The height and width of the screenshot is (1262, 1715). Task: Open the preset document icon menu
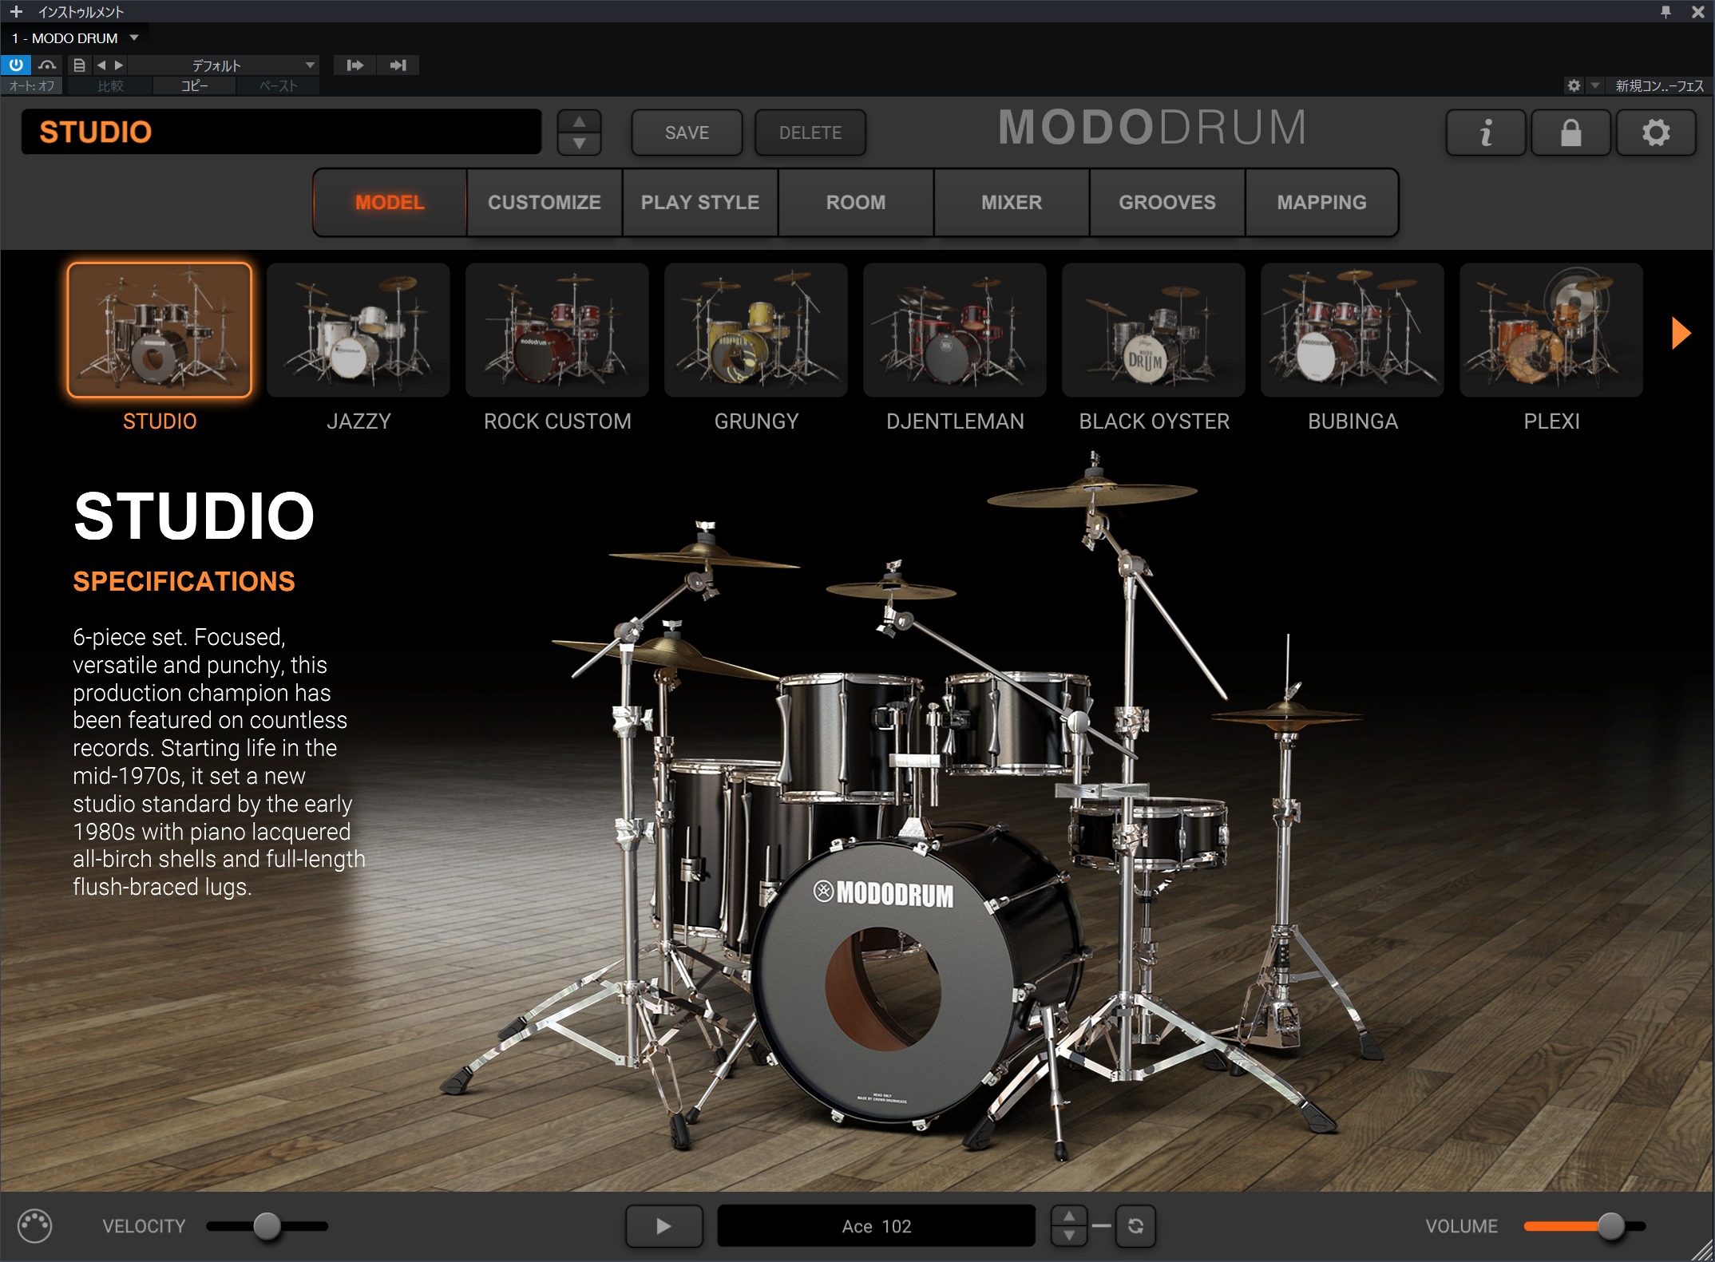click(x=79, y=65)
